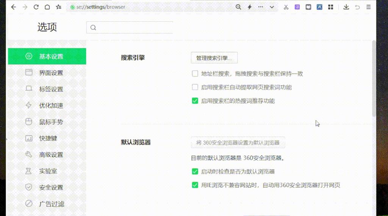Click the options search input field
The width and height of the screenshot is (388, 216).
pyautogui.click(x=130, y=27)
